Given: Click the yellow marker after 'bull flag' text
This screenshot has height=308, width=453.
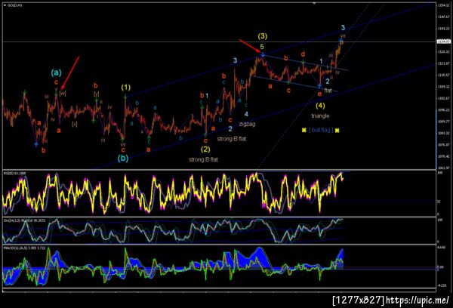Looking at the screenshot, I should [x=337, y=131].
